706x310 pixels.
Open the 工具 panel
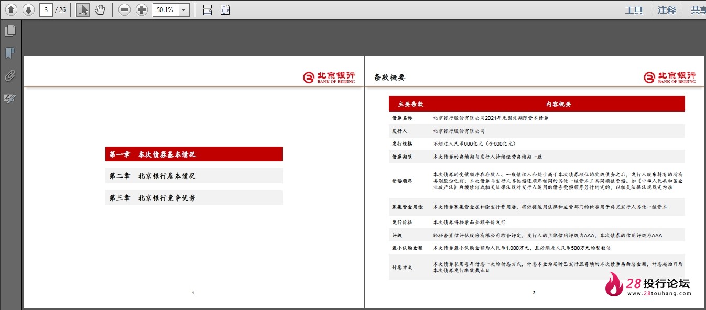coord(634,10)
